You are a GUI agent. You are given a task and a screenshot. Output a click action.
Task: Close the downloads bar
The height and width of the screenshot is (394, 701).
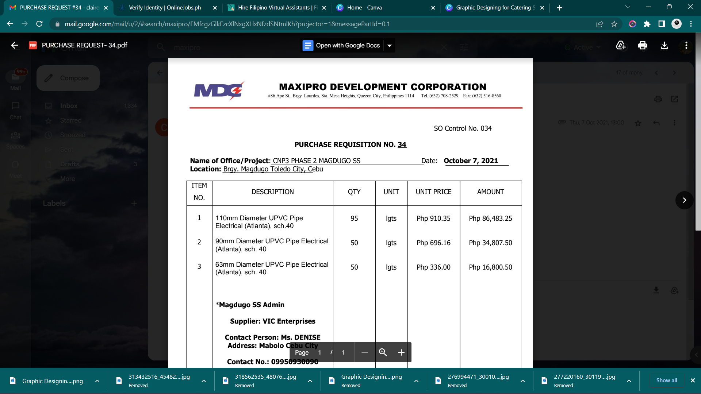(x=693, y=381)
